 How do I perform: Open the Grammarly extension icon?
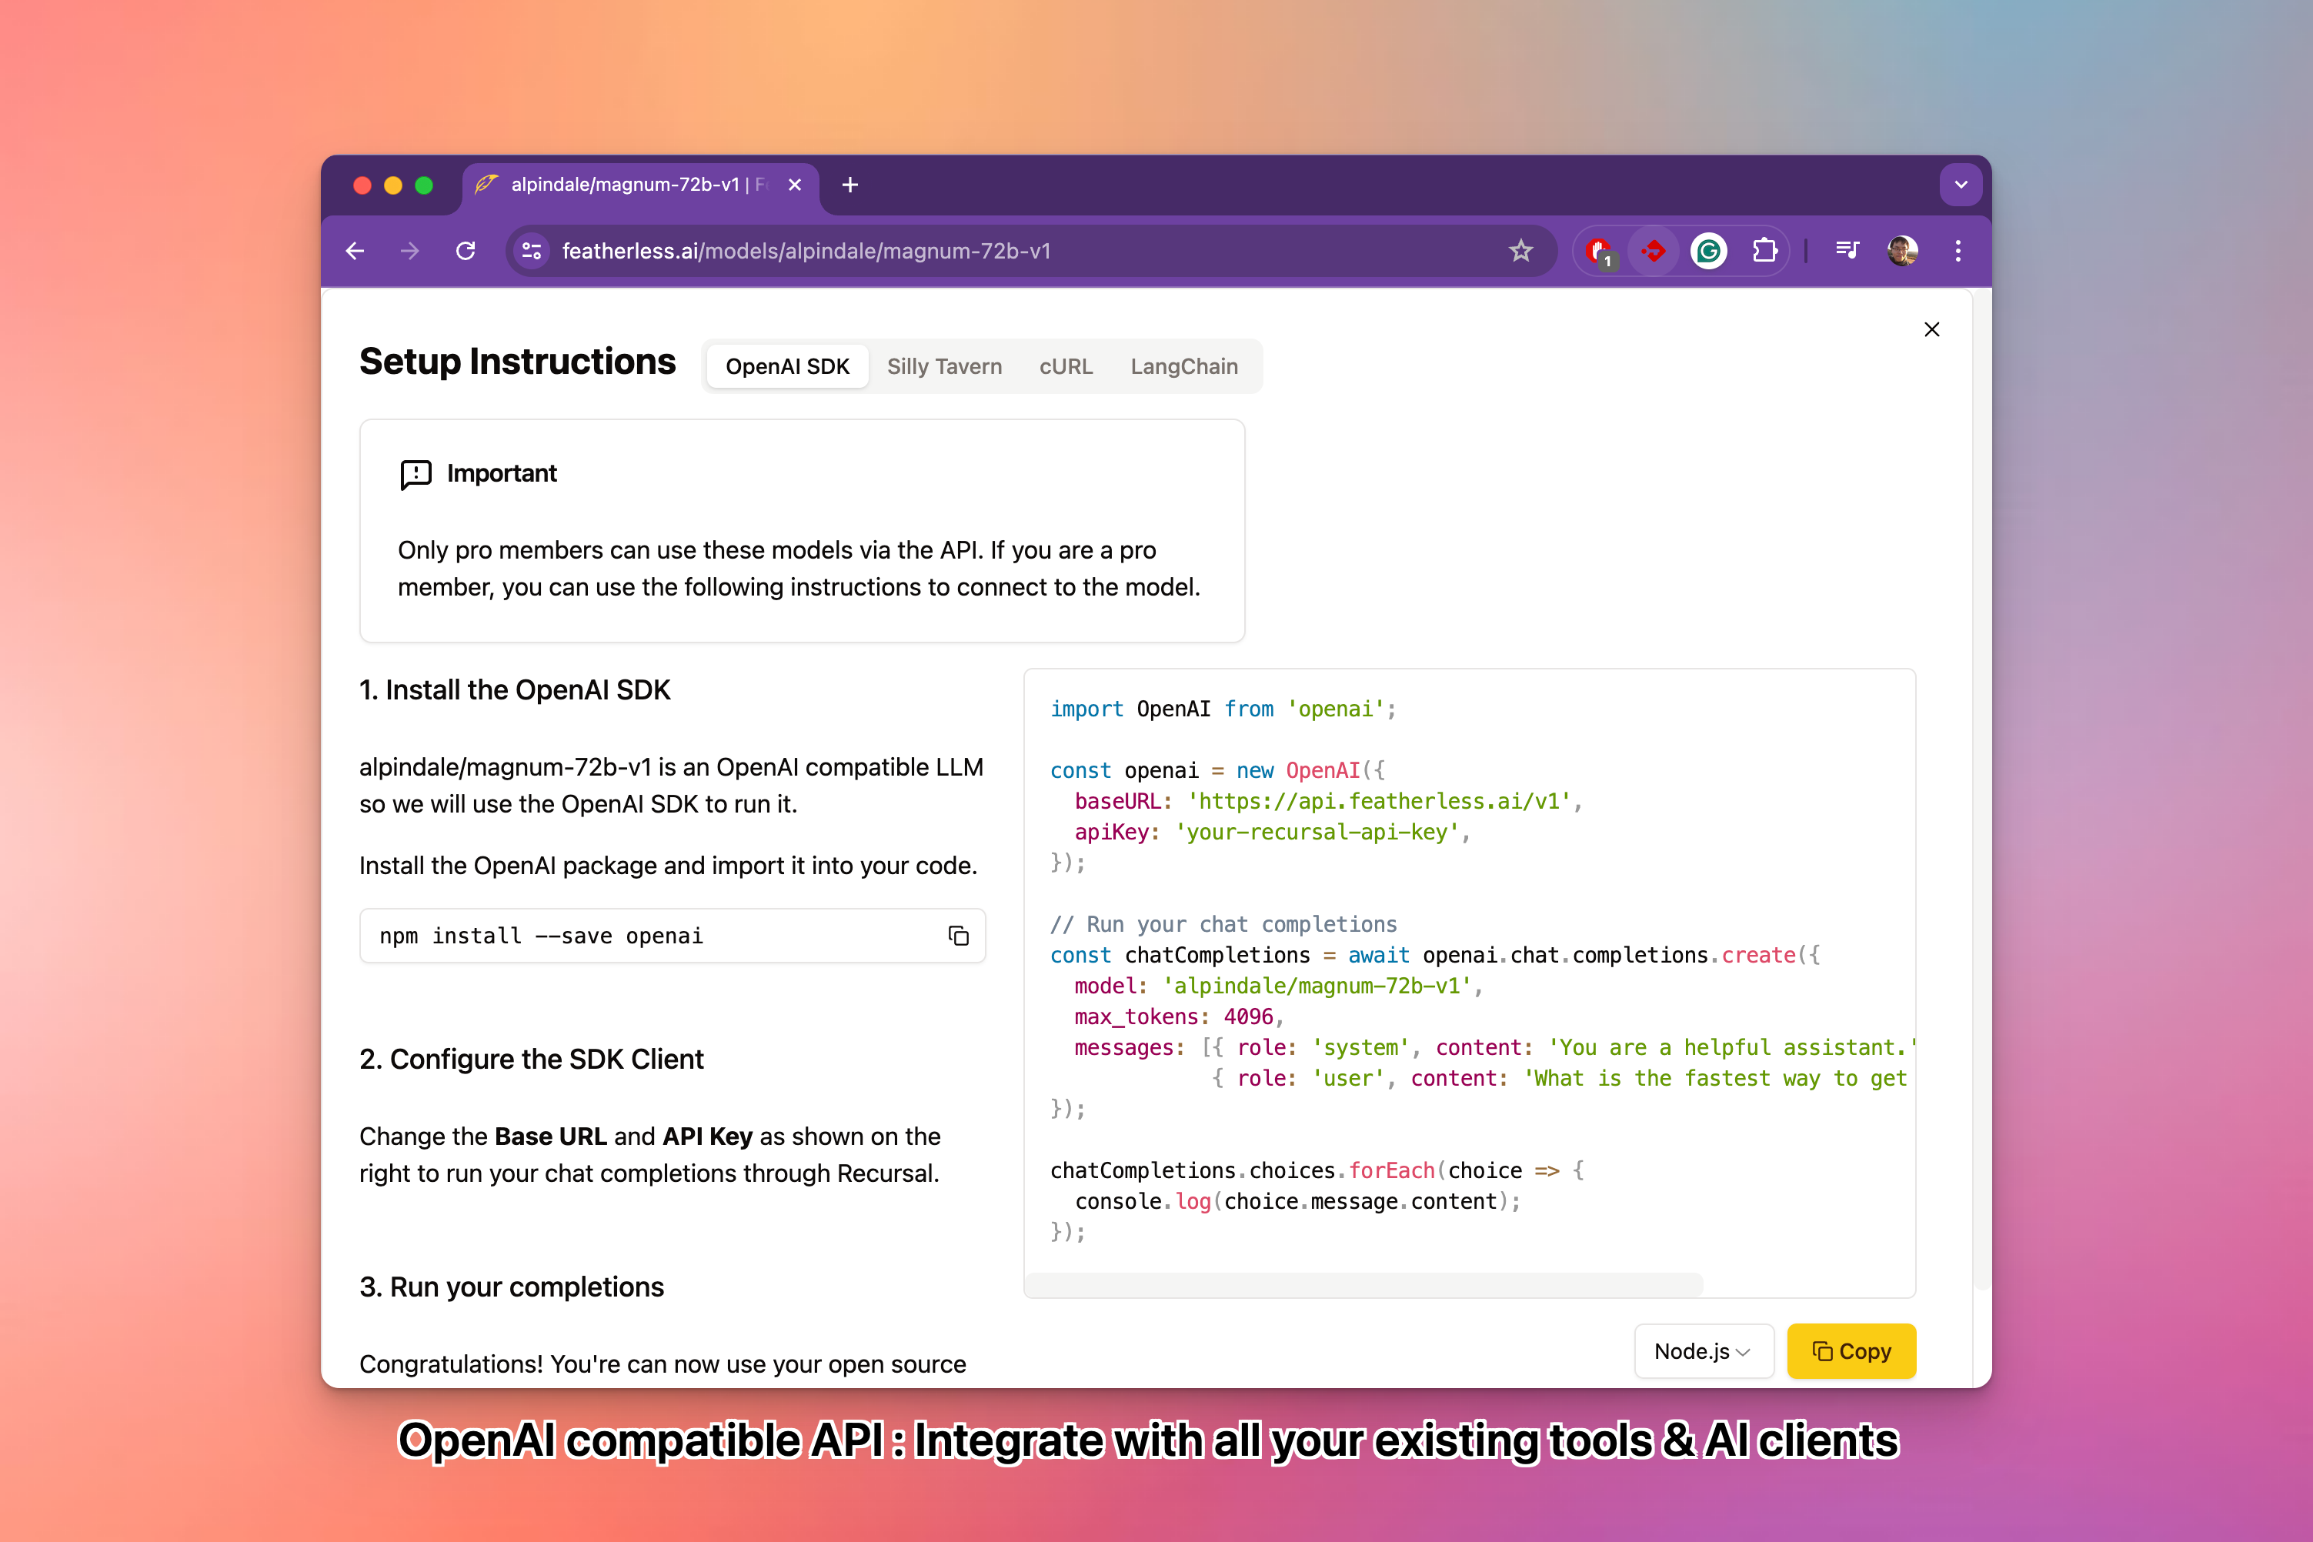point(1709,252)
